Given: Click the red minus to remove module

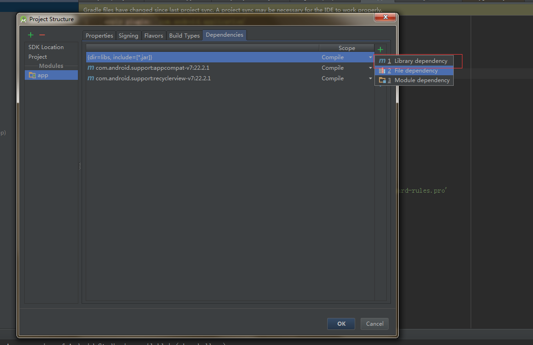Looking at the screenshot, I should pyautogui.click(x=42, y=35).
